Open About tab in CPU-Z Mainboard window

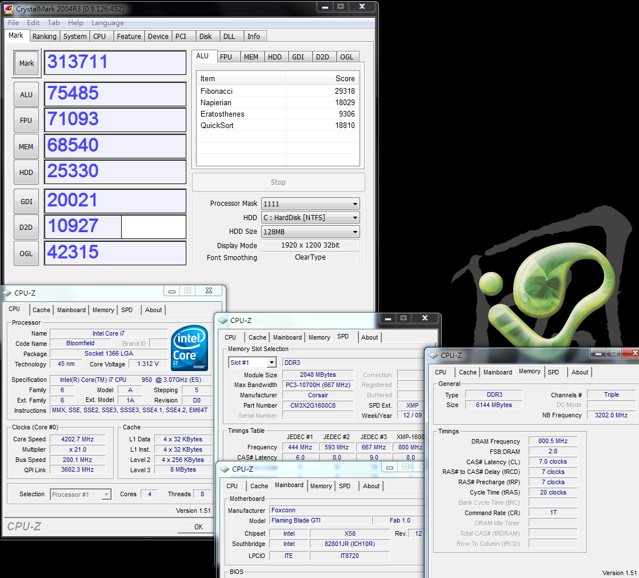(371, 486)
